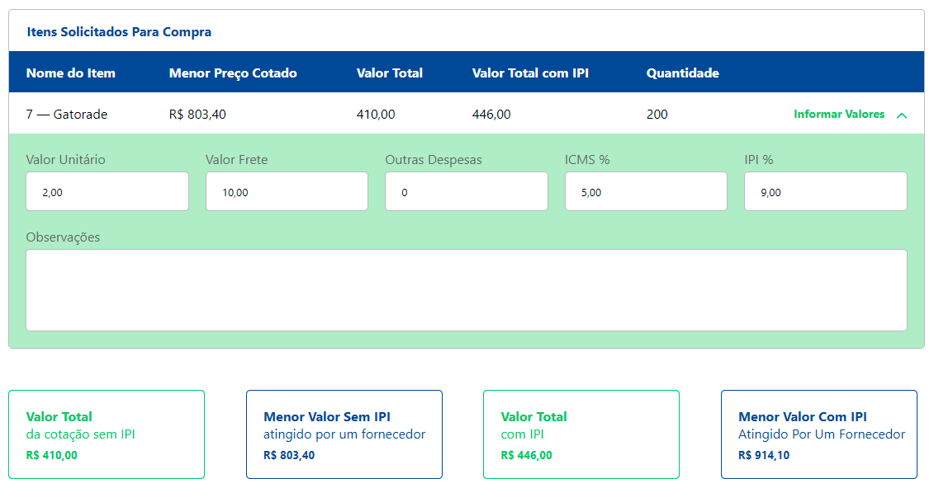Click the 'IPI %' field label
Screen dimensions: 934x488
point(759,160)
